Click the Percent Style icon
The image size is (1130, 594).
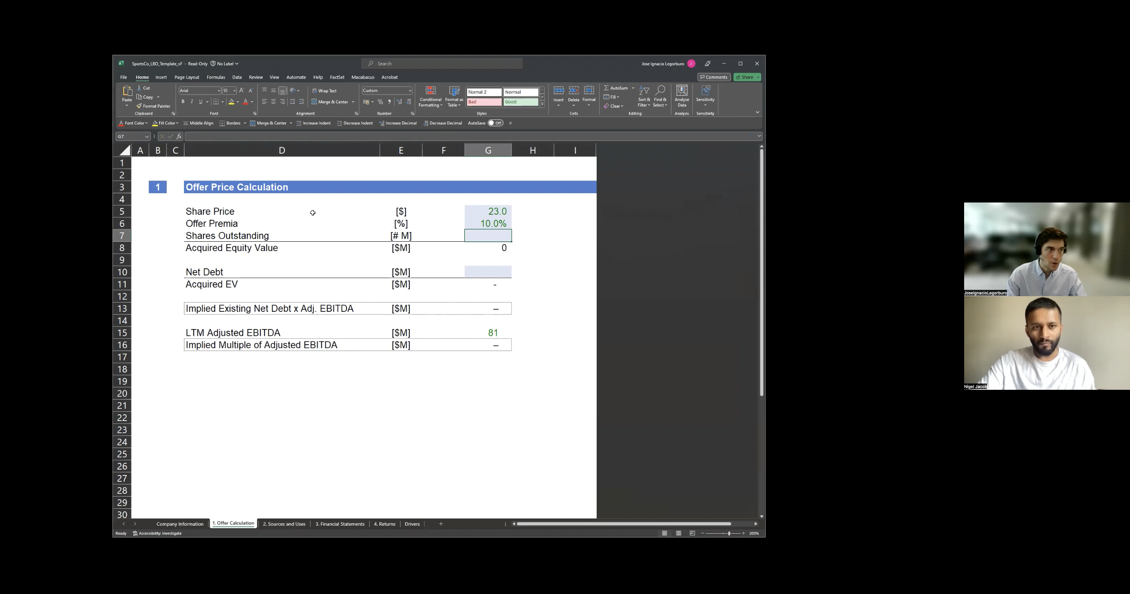pyautogui.click(x=380, y=102)
